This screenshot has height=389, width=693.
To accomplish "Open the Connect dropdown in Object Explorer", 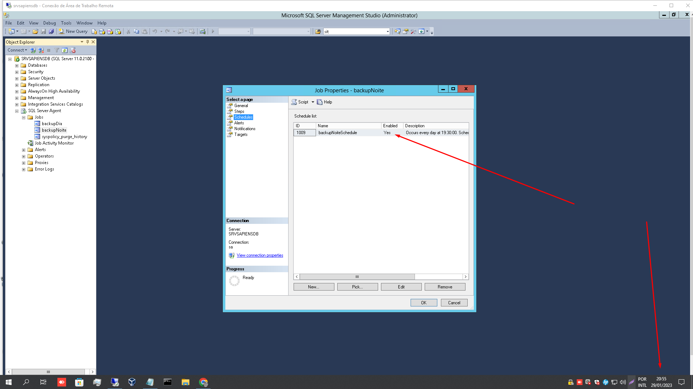I will pos(17,50).
